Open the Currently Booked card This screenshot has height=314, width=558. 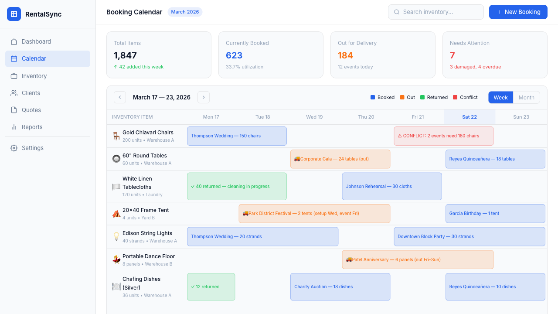coord(271,55)
